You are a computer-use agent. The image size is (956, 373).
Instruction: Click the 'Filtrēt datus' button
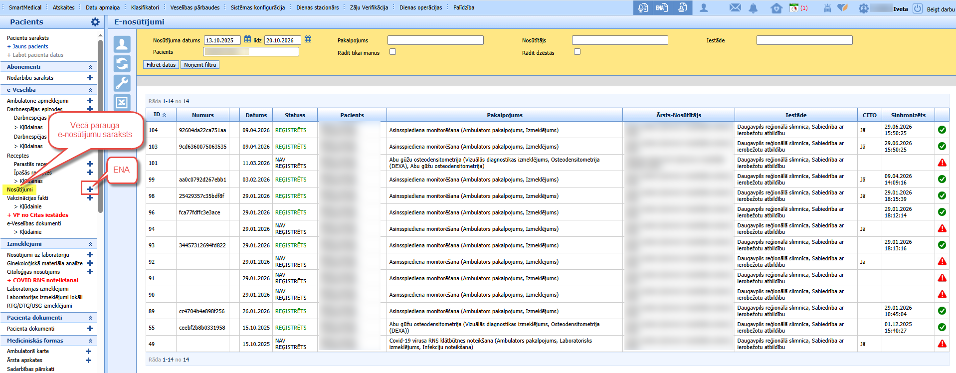pos(161,65)
